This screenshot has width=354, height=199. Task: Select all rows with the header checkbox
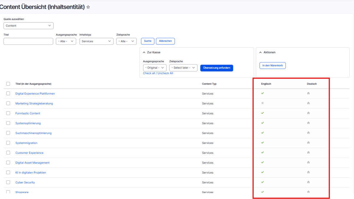[x=8, y=84]
